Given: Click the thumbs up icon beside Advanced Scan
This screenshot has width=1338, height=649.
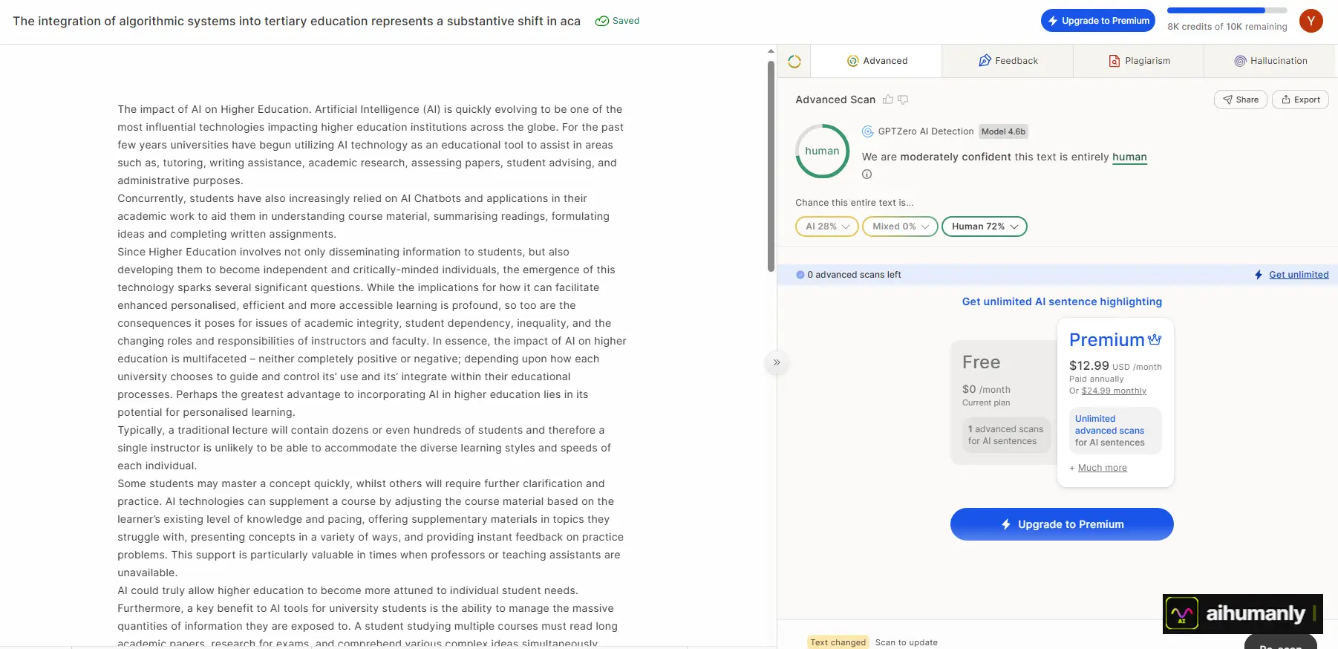Looking at the screenshot, I should tap(887, 100).
